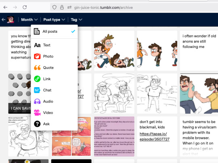Image resolution: width=218 pixels, height=163 pixels.
Task: Click the All posts document icon
Action: point(37,31)
